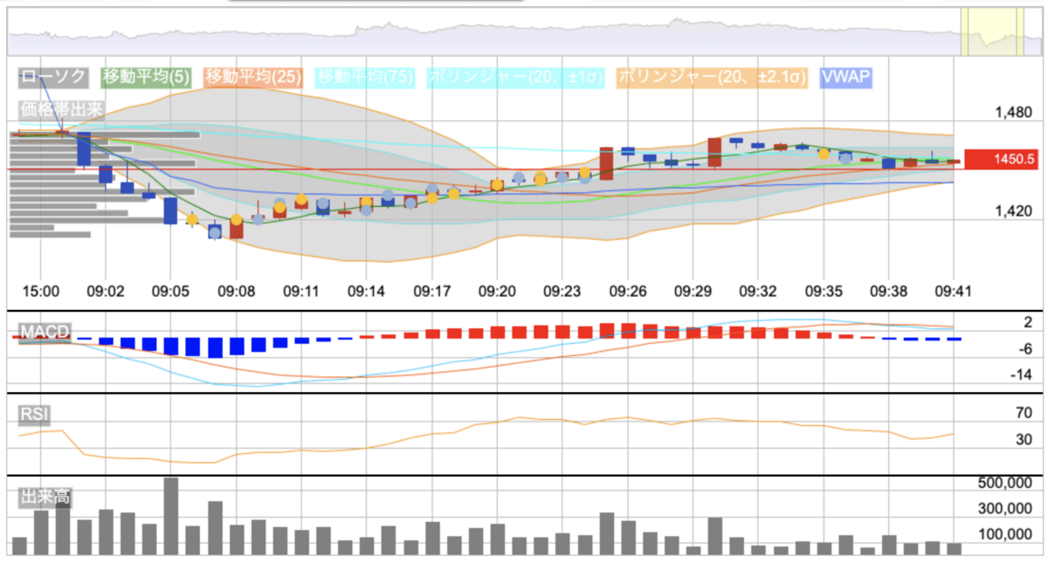Viewport: 1048px width, 563px height.
Task: Click the 09:20 time axis label
Action: tap(497, 290)
